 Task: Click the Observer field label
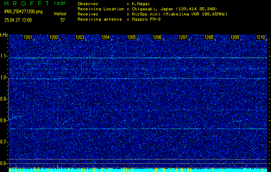coord(88,4)
